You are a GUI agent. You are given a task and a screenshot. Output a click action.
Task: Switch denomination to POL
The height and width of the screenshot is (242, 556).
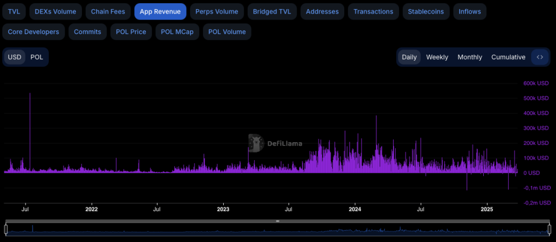[37, 57]
